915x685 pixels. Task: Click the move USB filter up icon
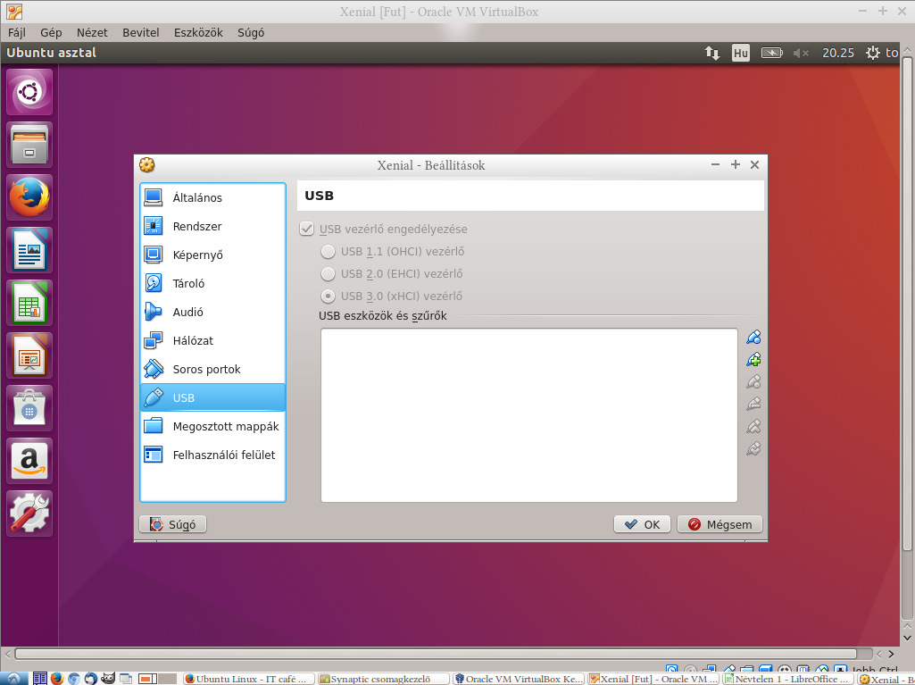(753, 426)
